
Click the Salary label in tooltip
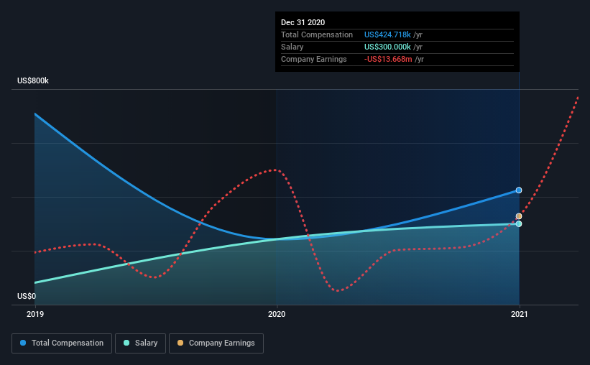tap(292, 47)
